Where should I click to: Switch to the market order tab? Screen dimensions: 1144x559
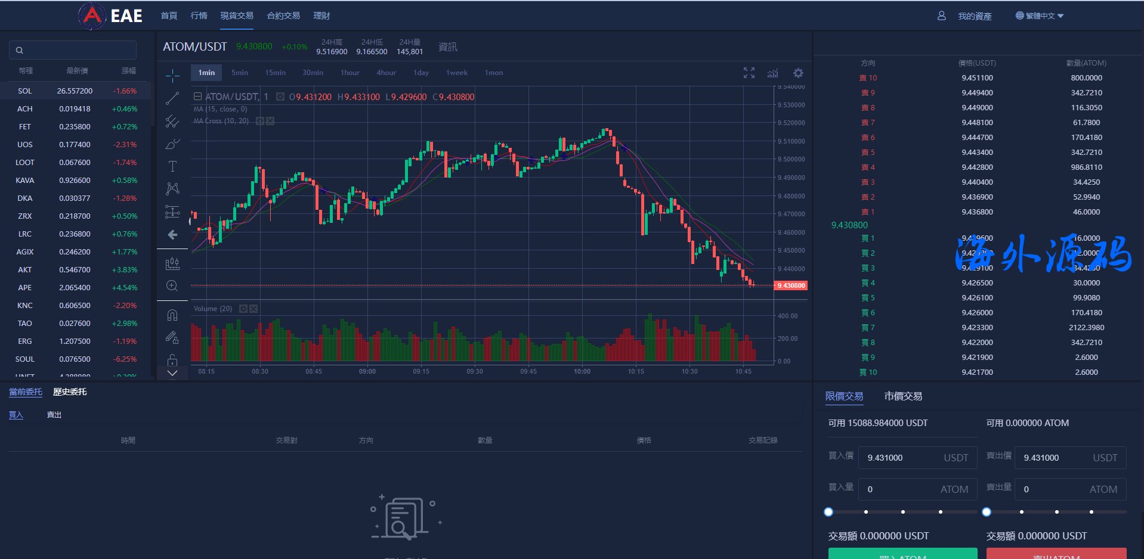pos(902,396)
